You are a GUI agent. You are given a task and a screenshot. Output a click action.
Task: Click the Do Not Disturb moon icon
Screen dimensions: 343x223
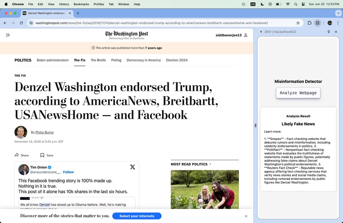coord(262,4)
